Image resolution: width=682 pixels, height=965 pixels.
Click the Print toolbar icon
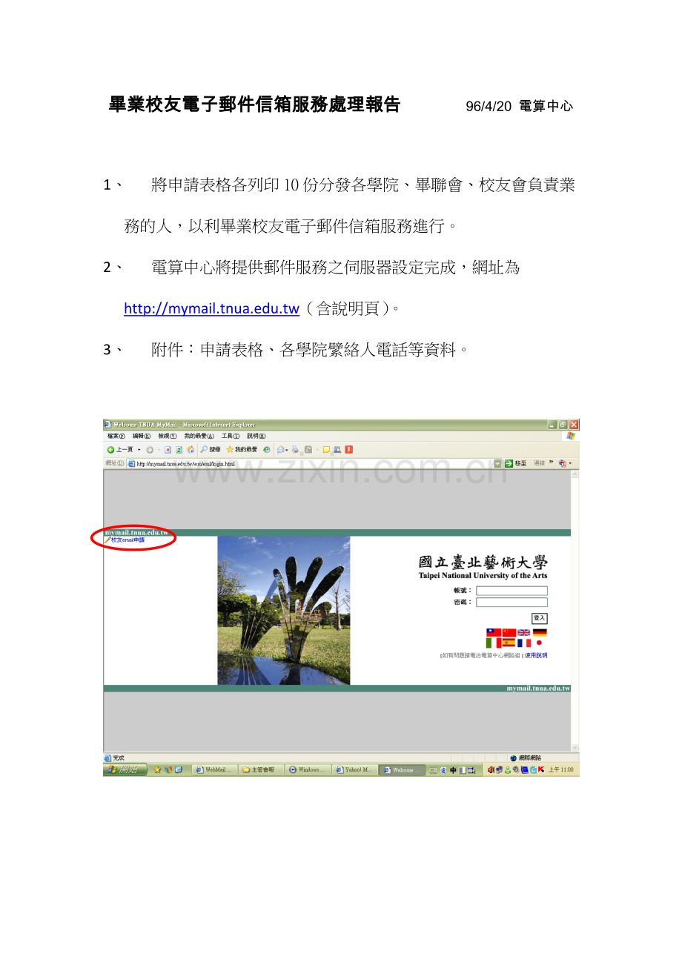click(295, 450)
